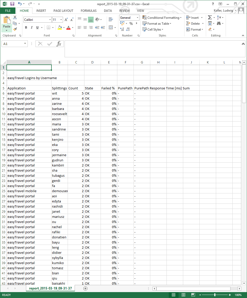Click the Find & Select binoculars
The width and height of the screenshot is (247, 298).
pos(219,23)
